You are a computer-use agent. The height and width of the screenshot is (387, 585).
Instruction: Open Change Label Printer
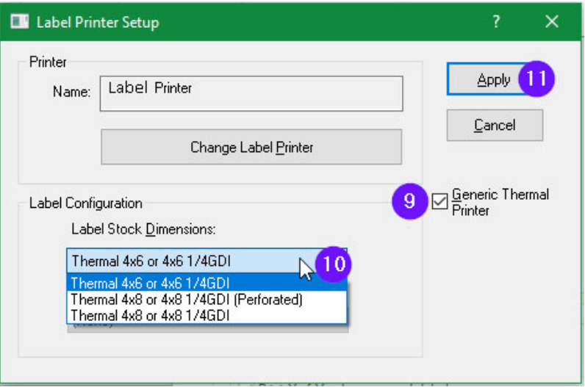(x=251, y=147)
